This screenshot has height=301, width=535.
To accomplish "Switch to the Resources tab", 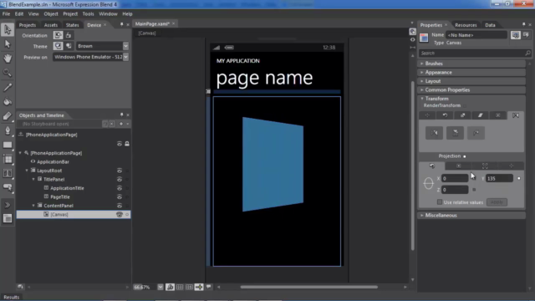I will (x=466, y=25).
